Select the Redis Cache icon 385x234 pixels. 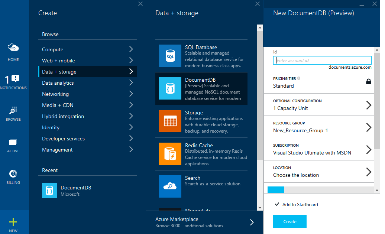click(x=170, y=154)
